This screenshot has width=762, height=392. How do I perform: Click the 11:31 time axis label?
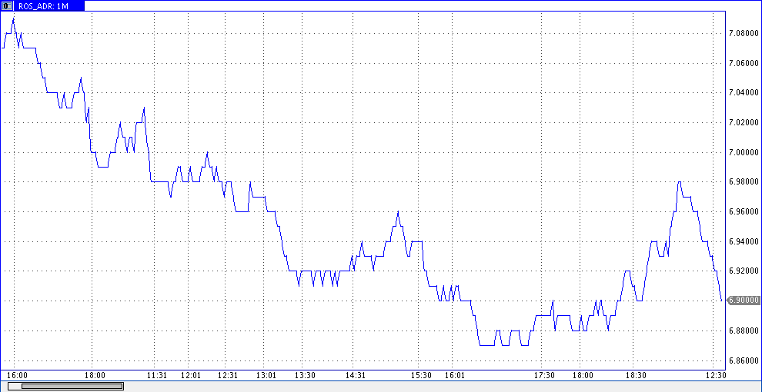(157, 376)
